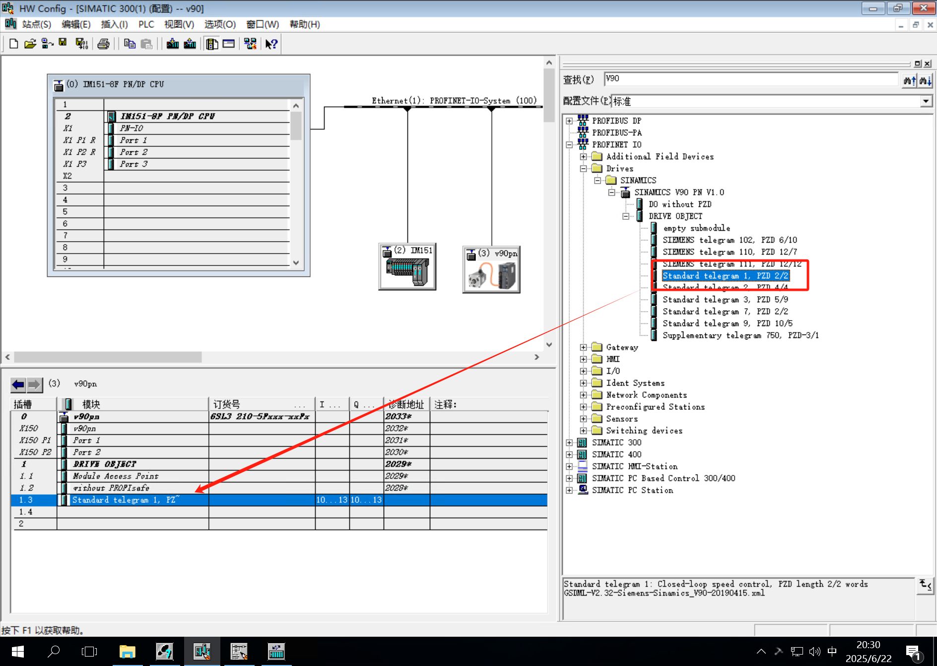This screenshot has height=666, width=937.
Task: Expand the Gateway folder
Action: 584,347
